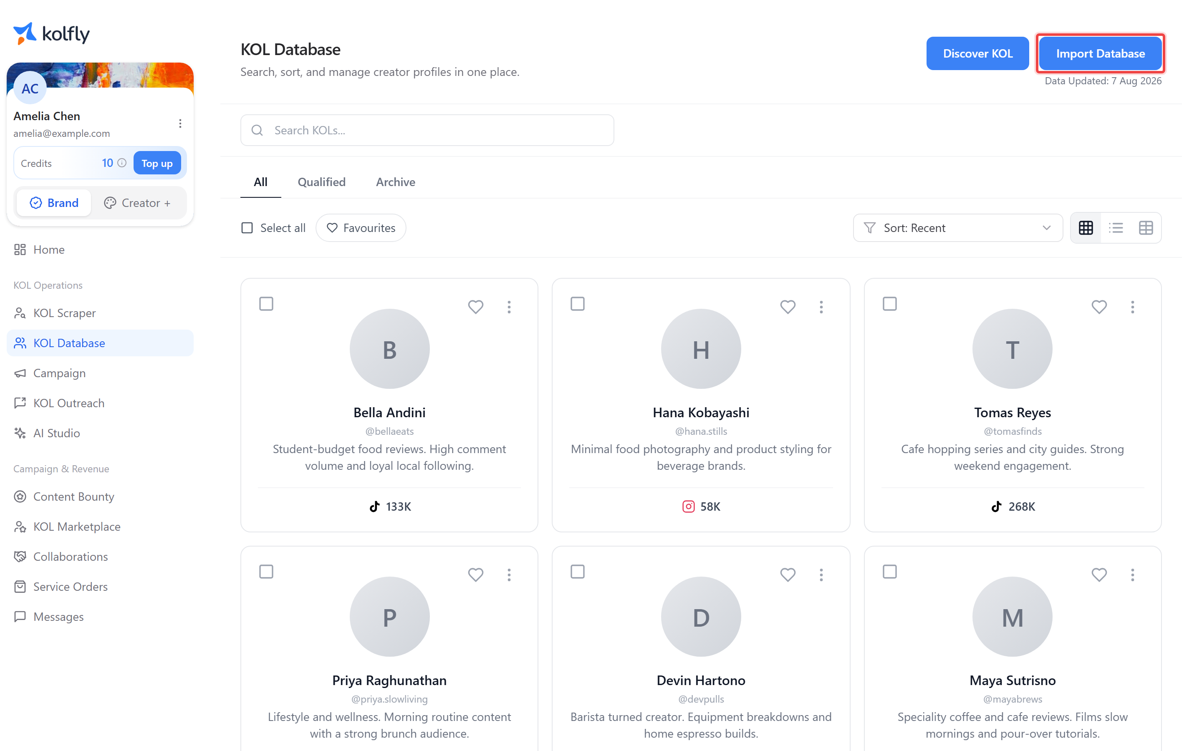Switch to Creator mode
The width and height of the screenshot is (1202, 751).
pos(138,203)
